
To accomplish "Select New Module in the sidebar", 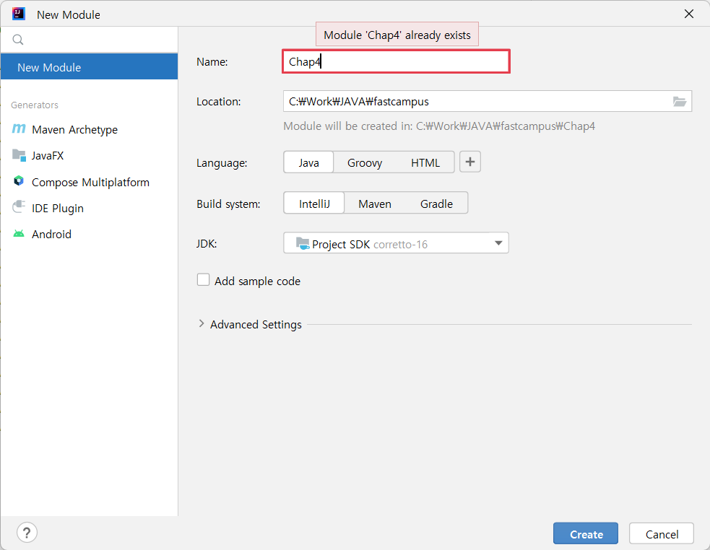I will coord(90,67).
